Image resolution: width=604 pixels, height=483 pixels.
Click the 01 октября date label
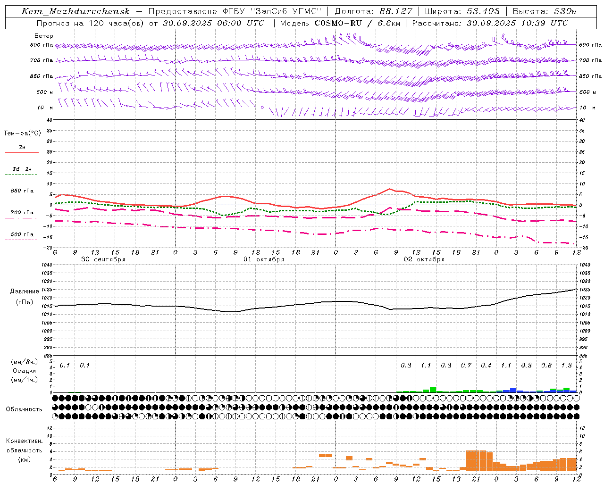(x=264, y=259)
